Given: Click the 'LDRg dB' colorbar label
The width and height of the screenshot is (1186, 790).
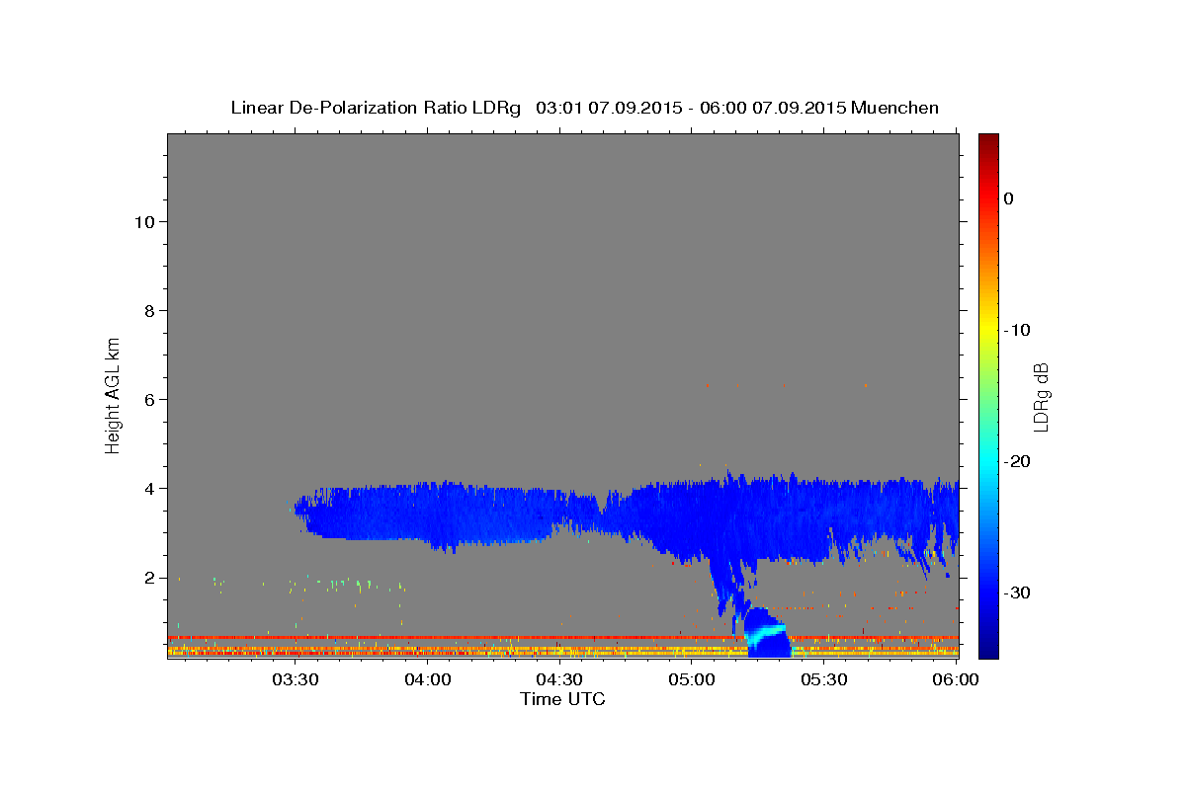Looking at the screenshot, I should [x=1040, y=397].
